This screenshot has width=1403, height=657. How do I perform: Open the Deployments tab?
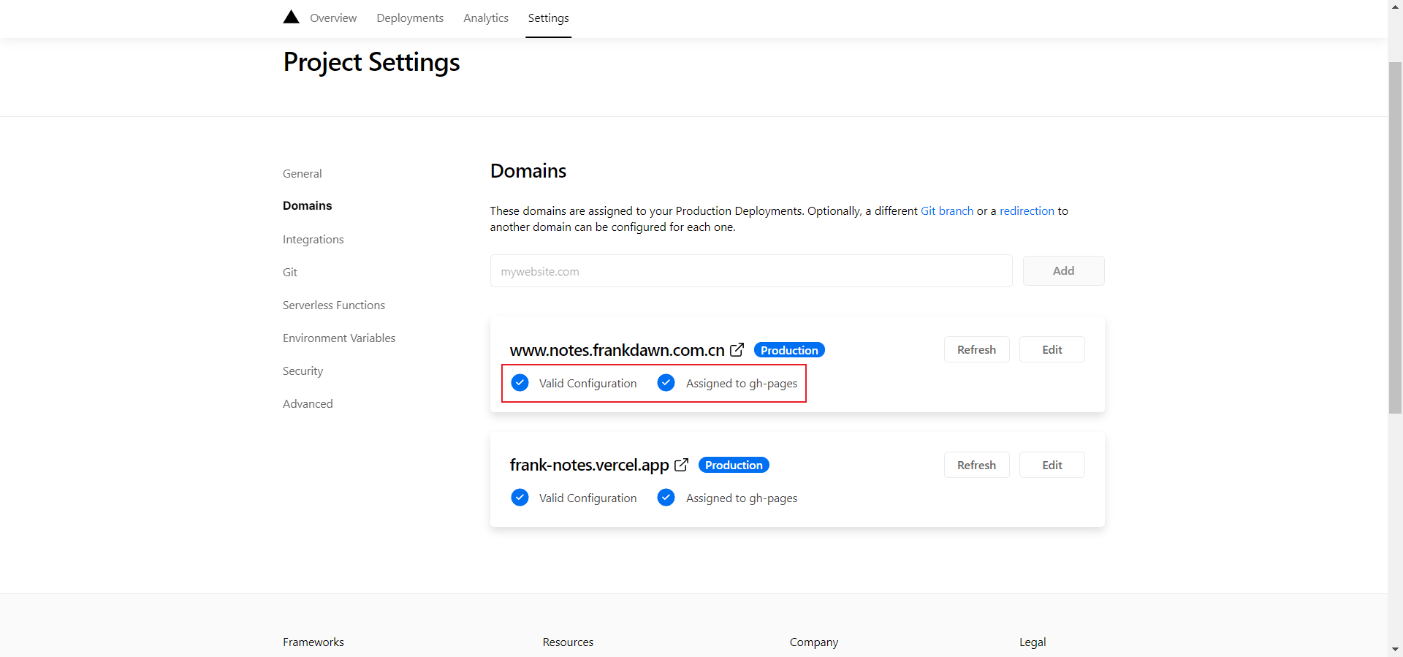[x=410, y=18]
